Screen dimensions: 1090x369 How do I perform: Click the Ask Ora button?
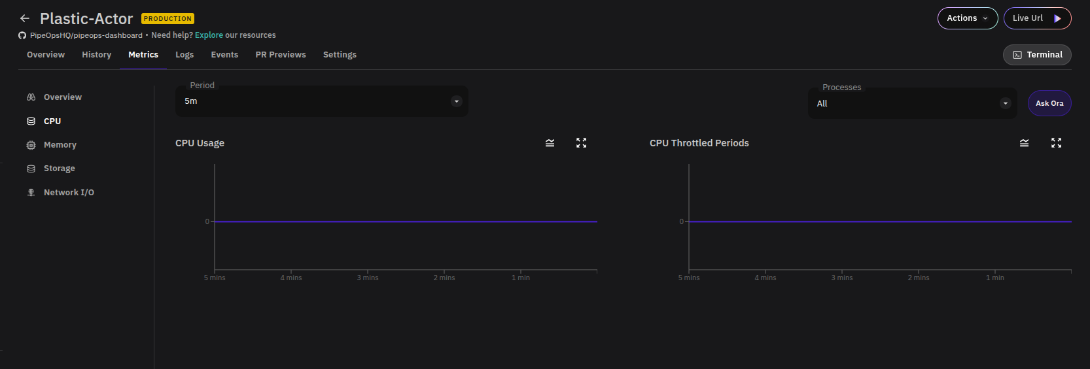(x=1049, y=103)
